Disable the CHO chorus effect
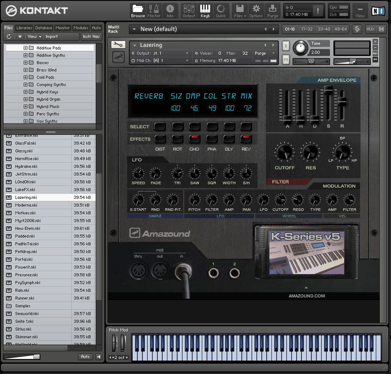The image size is (391, 374). pyautogui.click(x=195, y=139)
